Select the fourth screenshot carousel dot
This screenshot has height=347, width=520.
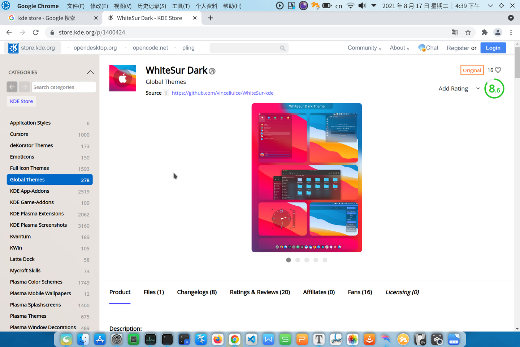click(316, 260)
